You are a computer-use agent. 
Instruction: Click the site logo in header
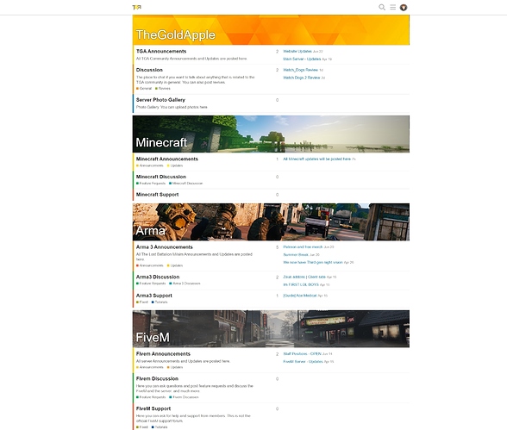tap(137, 7)
